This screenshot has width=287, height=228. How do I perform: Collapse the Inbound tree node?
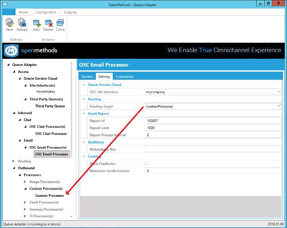pos(14,113)
